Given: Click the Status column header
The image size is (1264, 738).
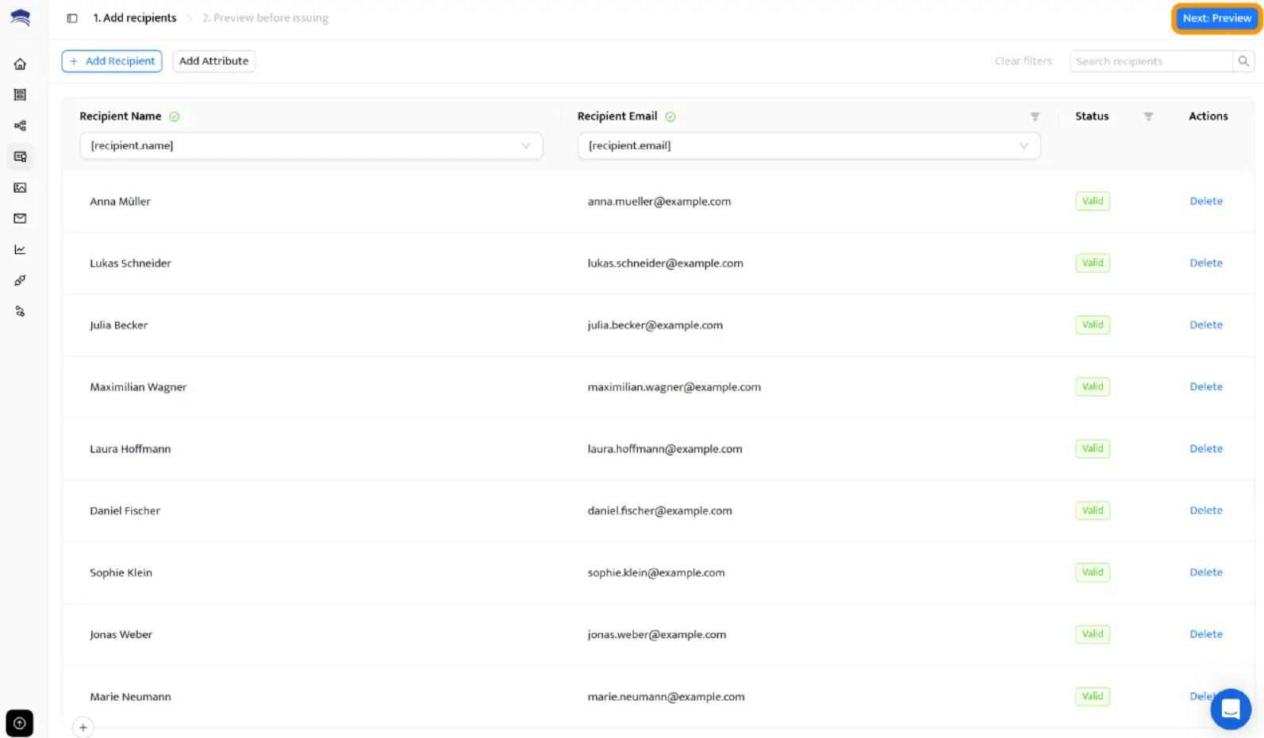Looking at the screenshot, I should [x=1092, y=117].
